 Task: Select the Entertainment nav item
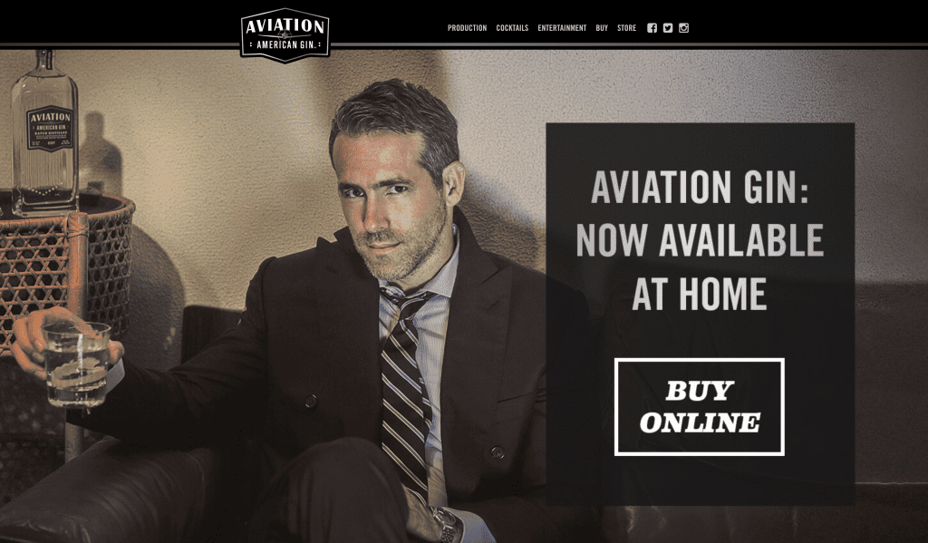coord(562,28)
